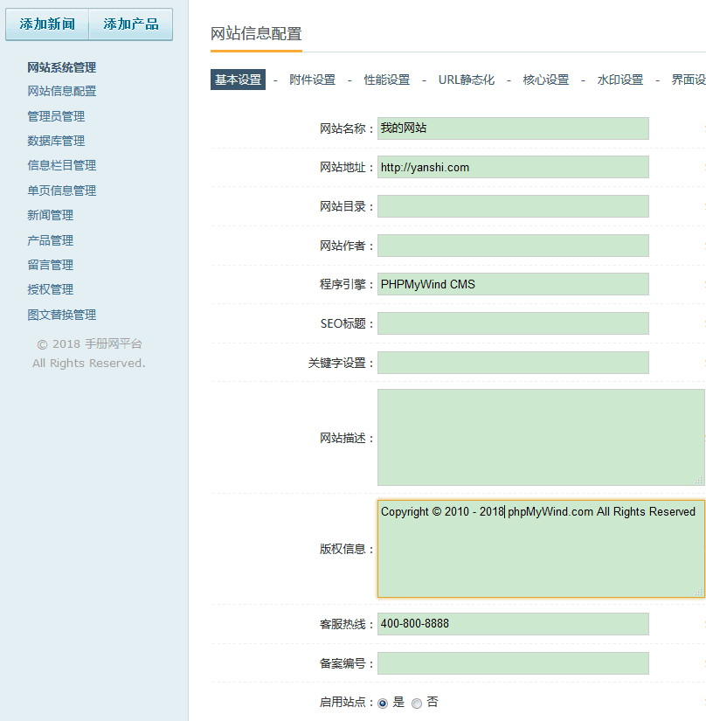Switch to the 性能设置 tab
Image resolution: width=706 pixels, height=721 pixels.
point(386,80)
